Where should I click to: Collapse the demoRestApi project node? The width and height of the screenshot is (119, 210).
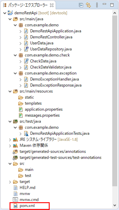pyautogui.click(x=5, y=13)
